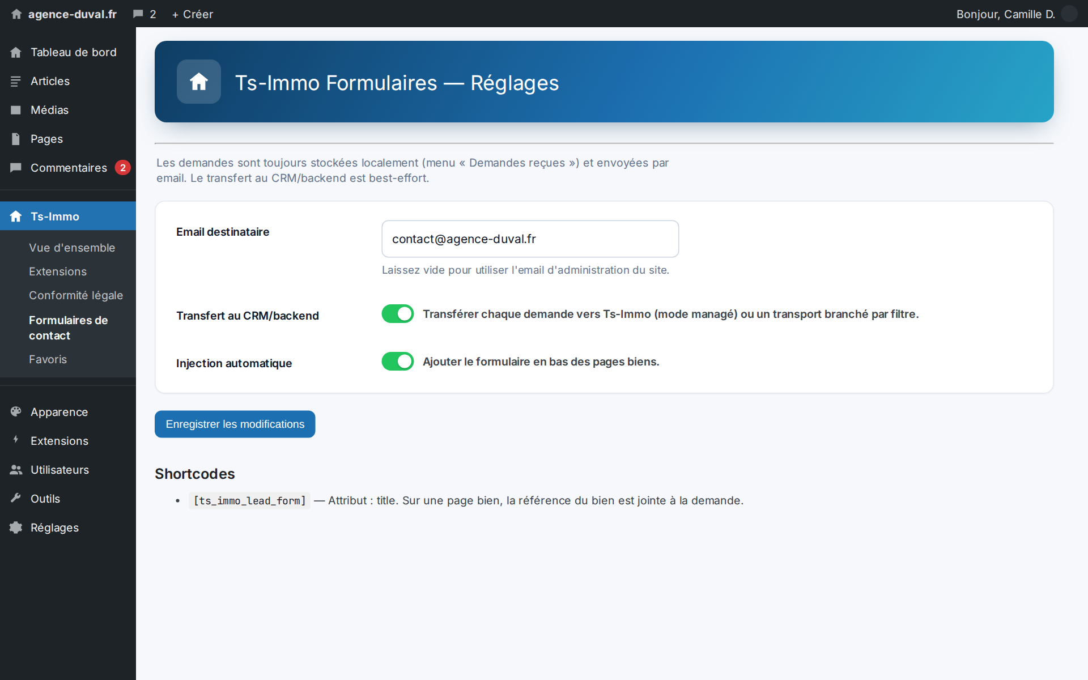Open agence-duval.fr site link

pos(73,14)
